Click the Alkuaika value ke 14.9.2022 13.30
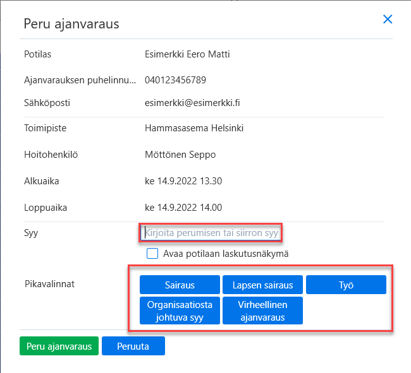The height and width of the screenshot is (373, 411). (x=183, y=181)
